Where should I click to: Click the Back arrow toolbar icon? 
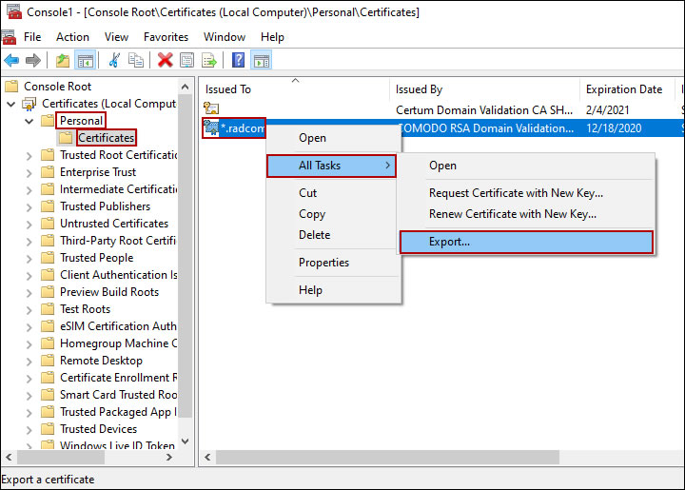click(10, 61)
